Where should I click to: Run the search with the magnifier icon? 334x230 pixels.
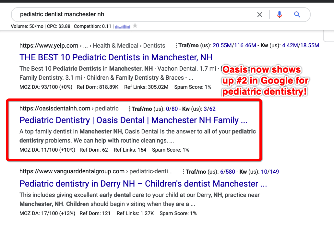297,15
